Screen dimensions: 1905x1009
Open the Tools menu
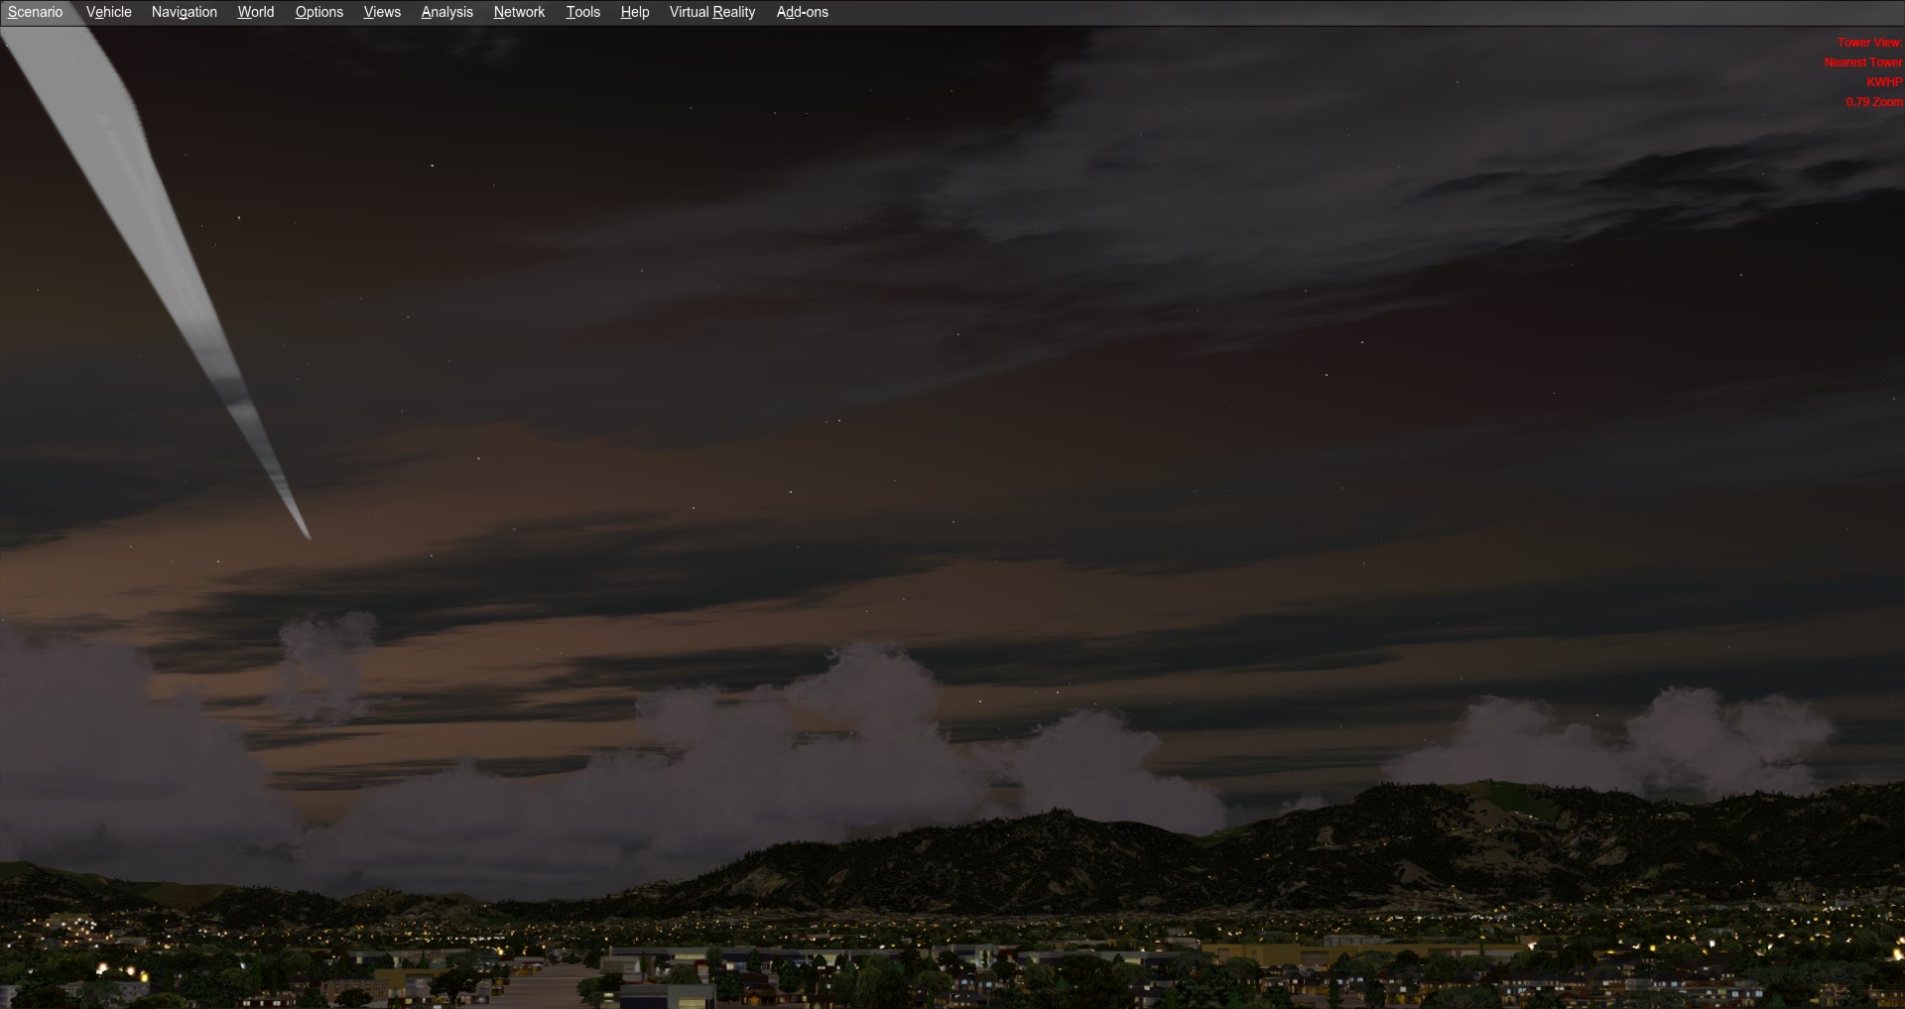pyautogui.click(x=582, y=12)
